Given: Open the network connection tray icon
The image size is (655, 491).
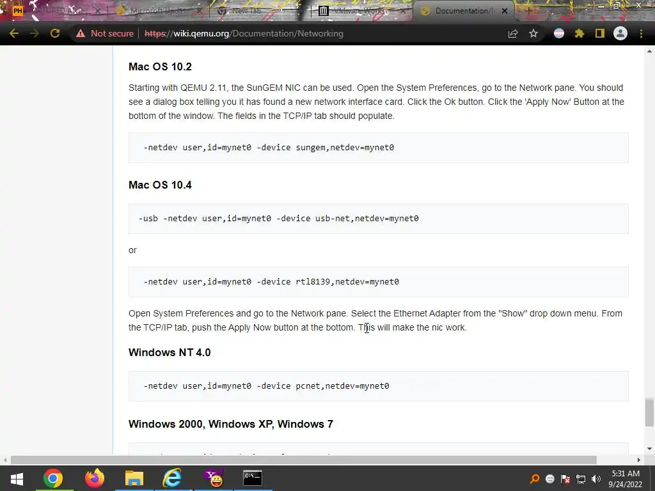Looking at the screenshot, I should point(581,479).
